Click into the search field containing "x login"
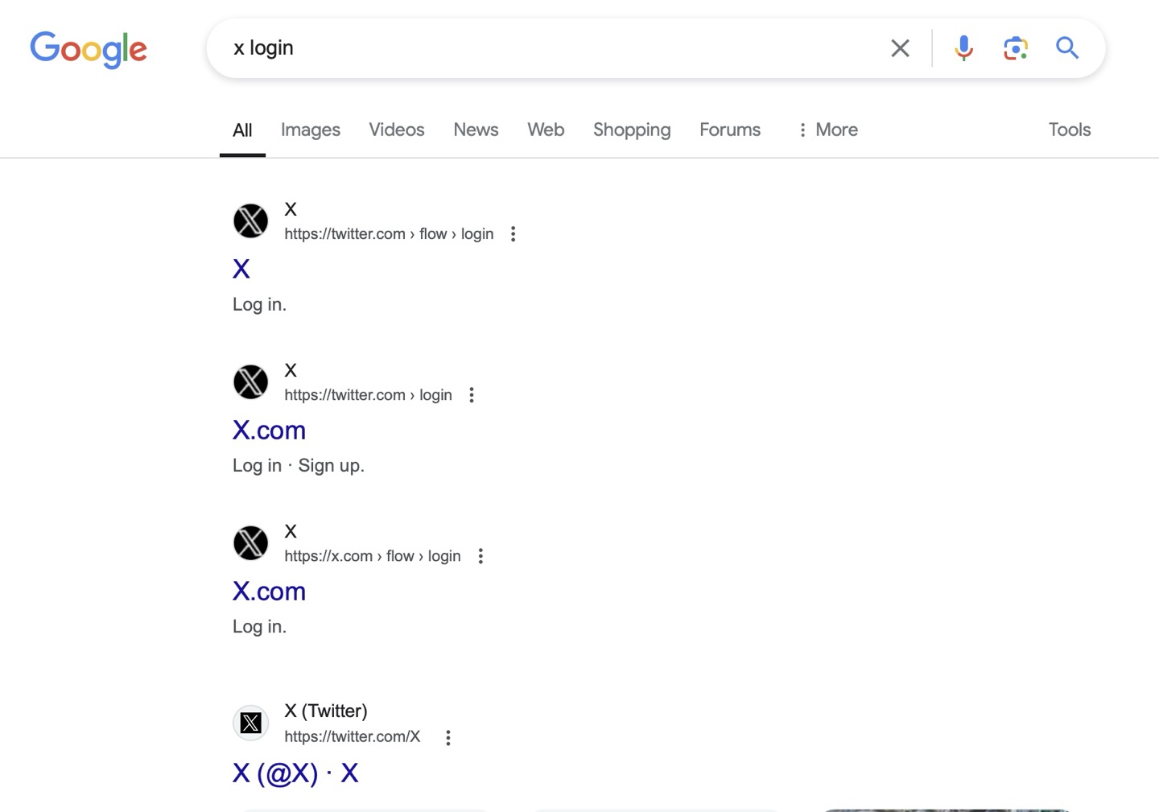1159x812 pixels. tap(547, 48)
